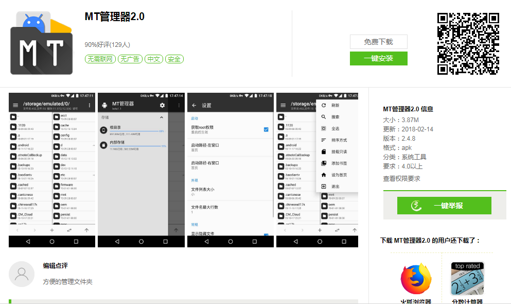Click the 版本：2.4.8 info line
The width and height of the screenshot is (511, 304).
(399, 139)
